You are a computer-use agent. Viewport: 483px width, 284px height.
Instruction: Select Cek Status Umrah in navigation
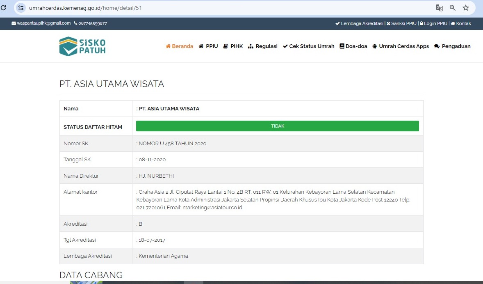309,46
